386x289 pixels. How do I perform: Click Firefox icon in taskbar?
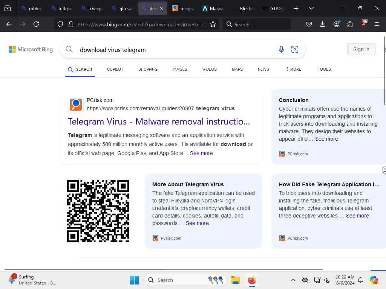252,280
